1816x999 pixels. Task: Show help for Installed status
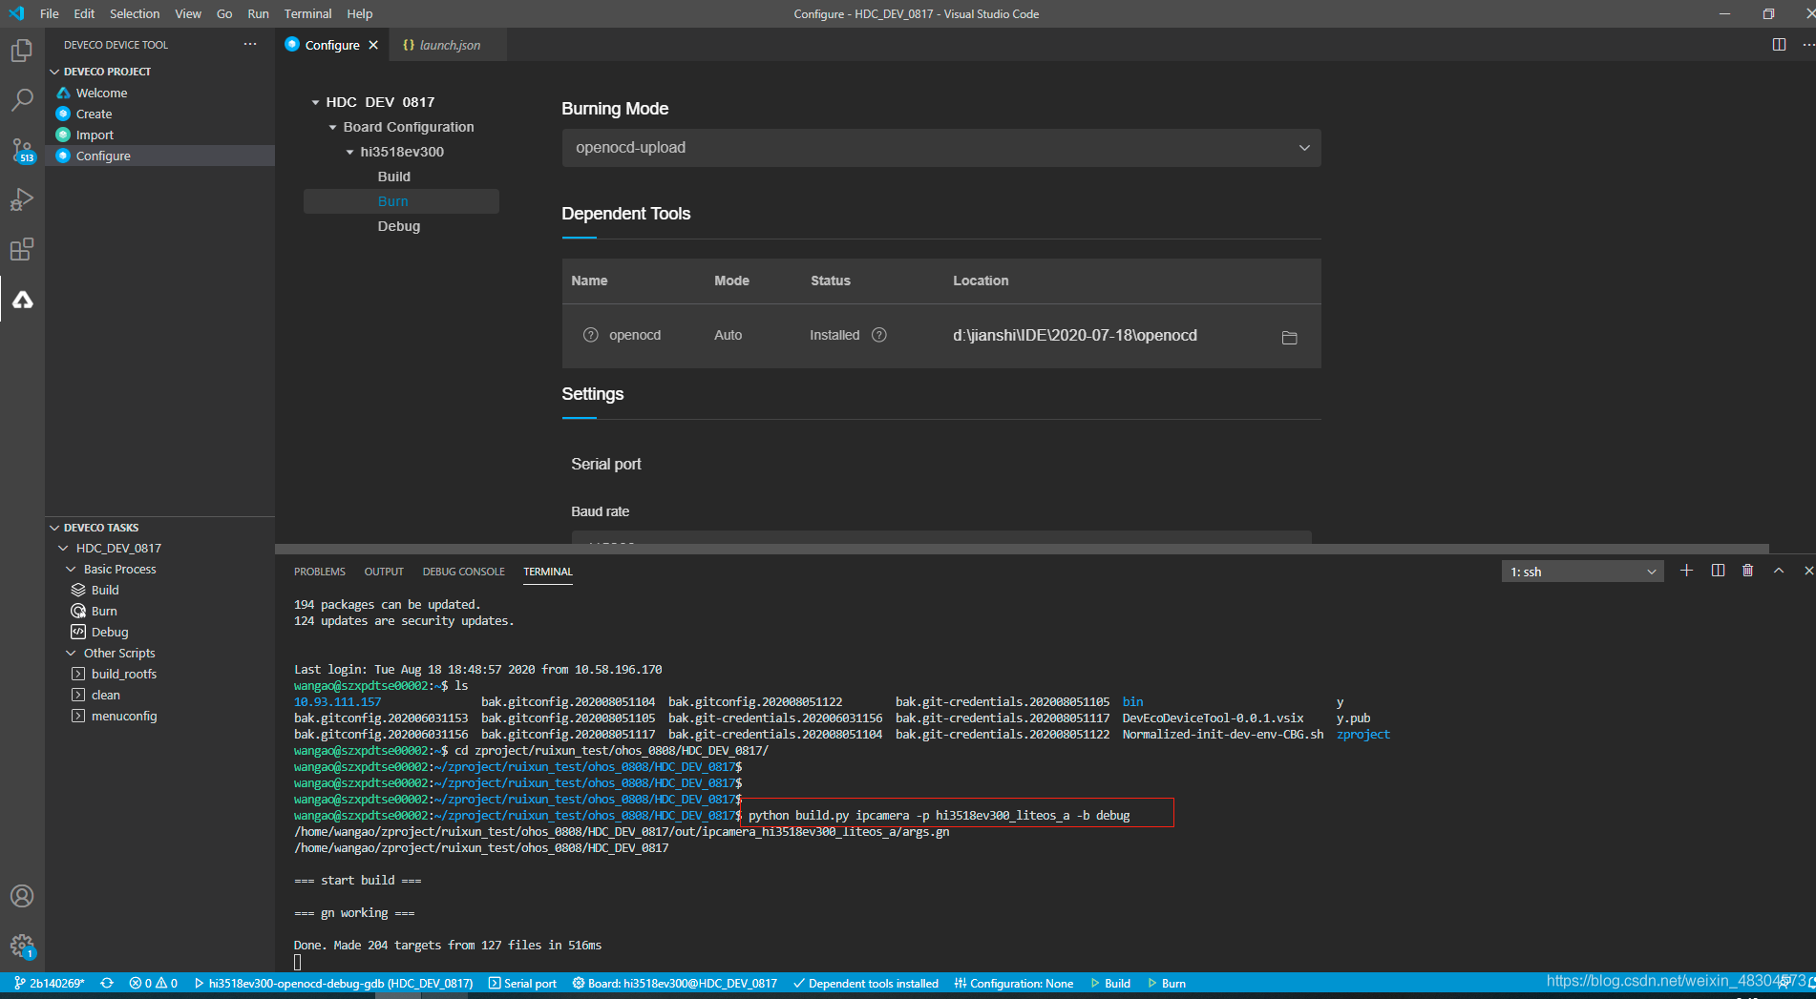879,335
